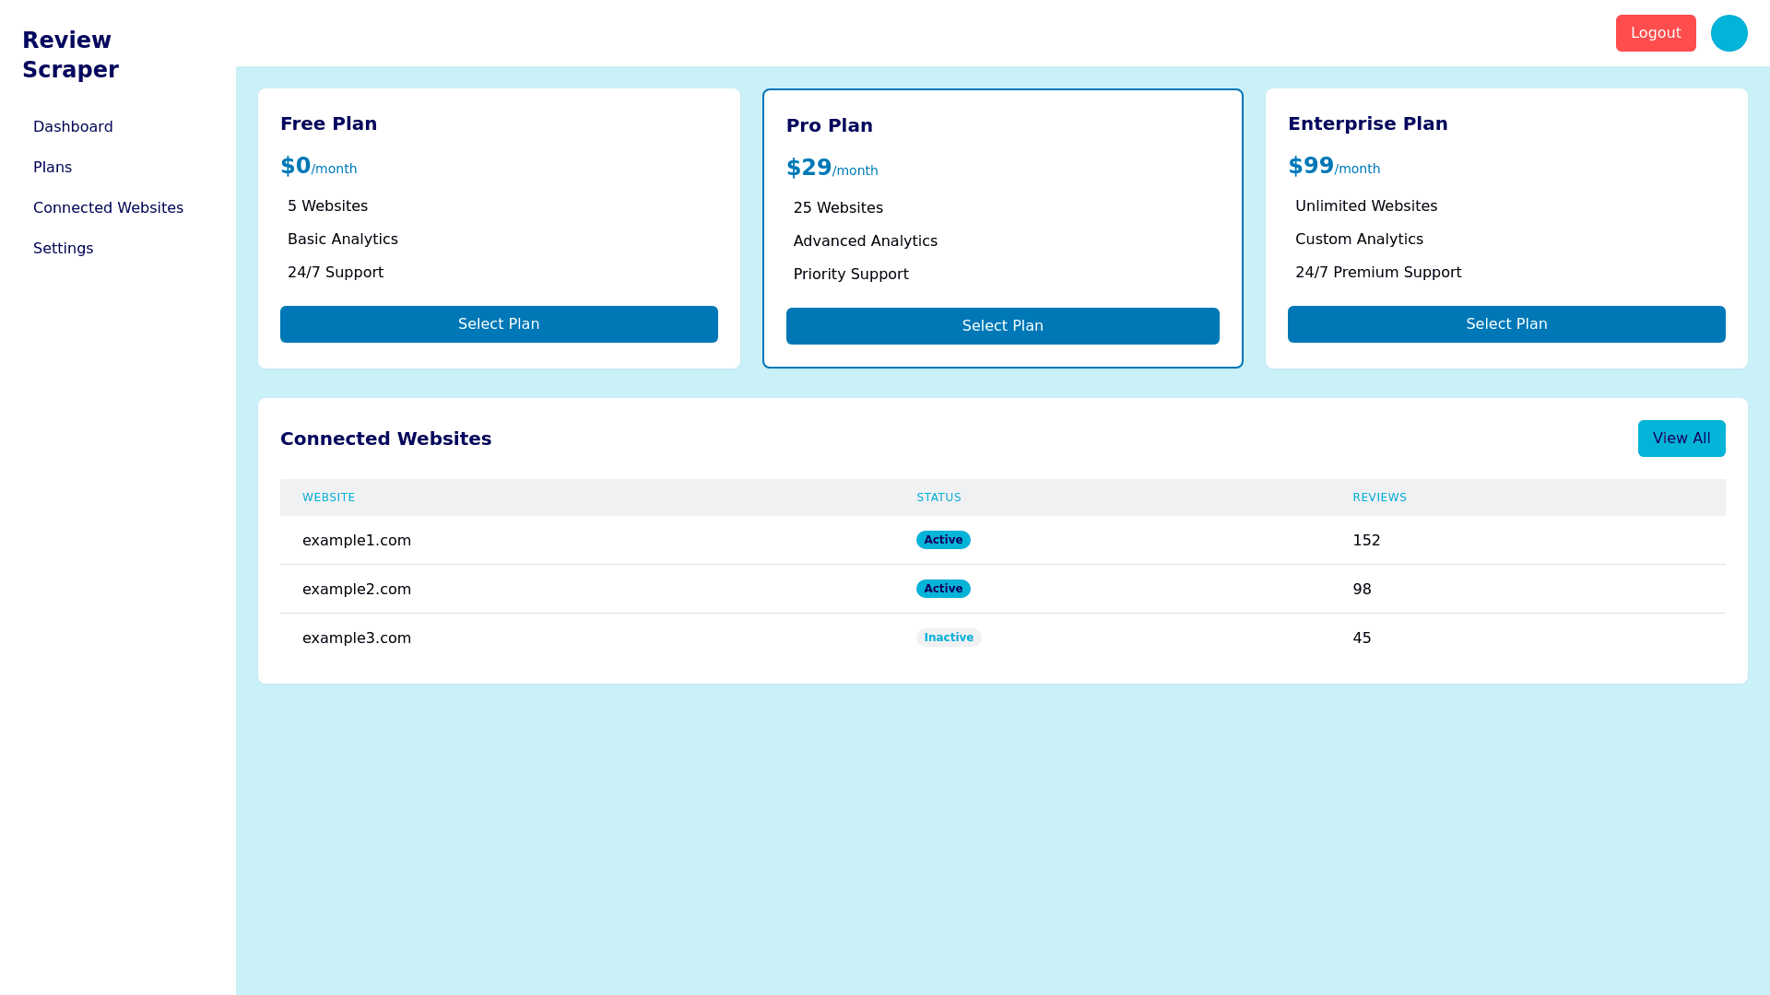Select the Pro Plan button
The image size is (1770, 995).
pyautogui.click(x=1002, y=326)
